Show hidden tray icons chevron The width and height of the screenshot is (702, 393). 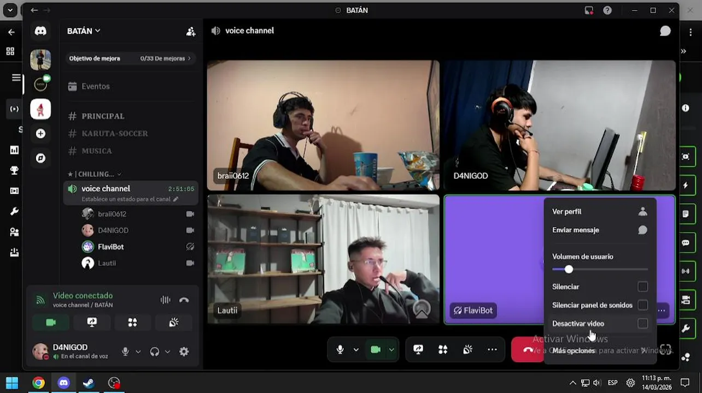click(572, 383)
